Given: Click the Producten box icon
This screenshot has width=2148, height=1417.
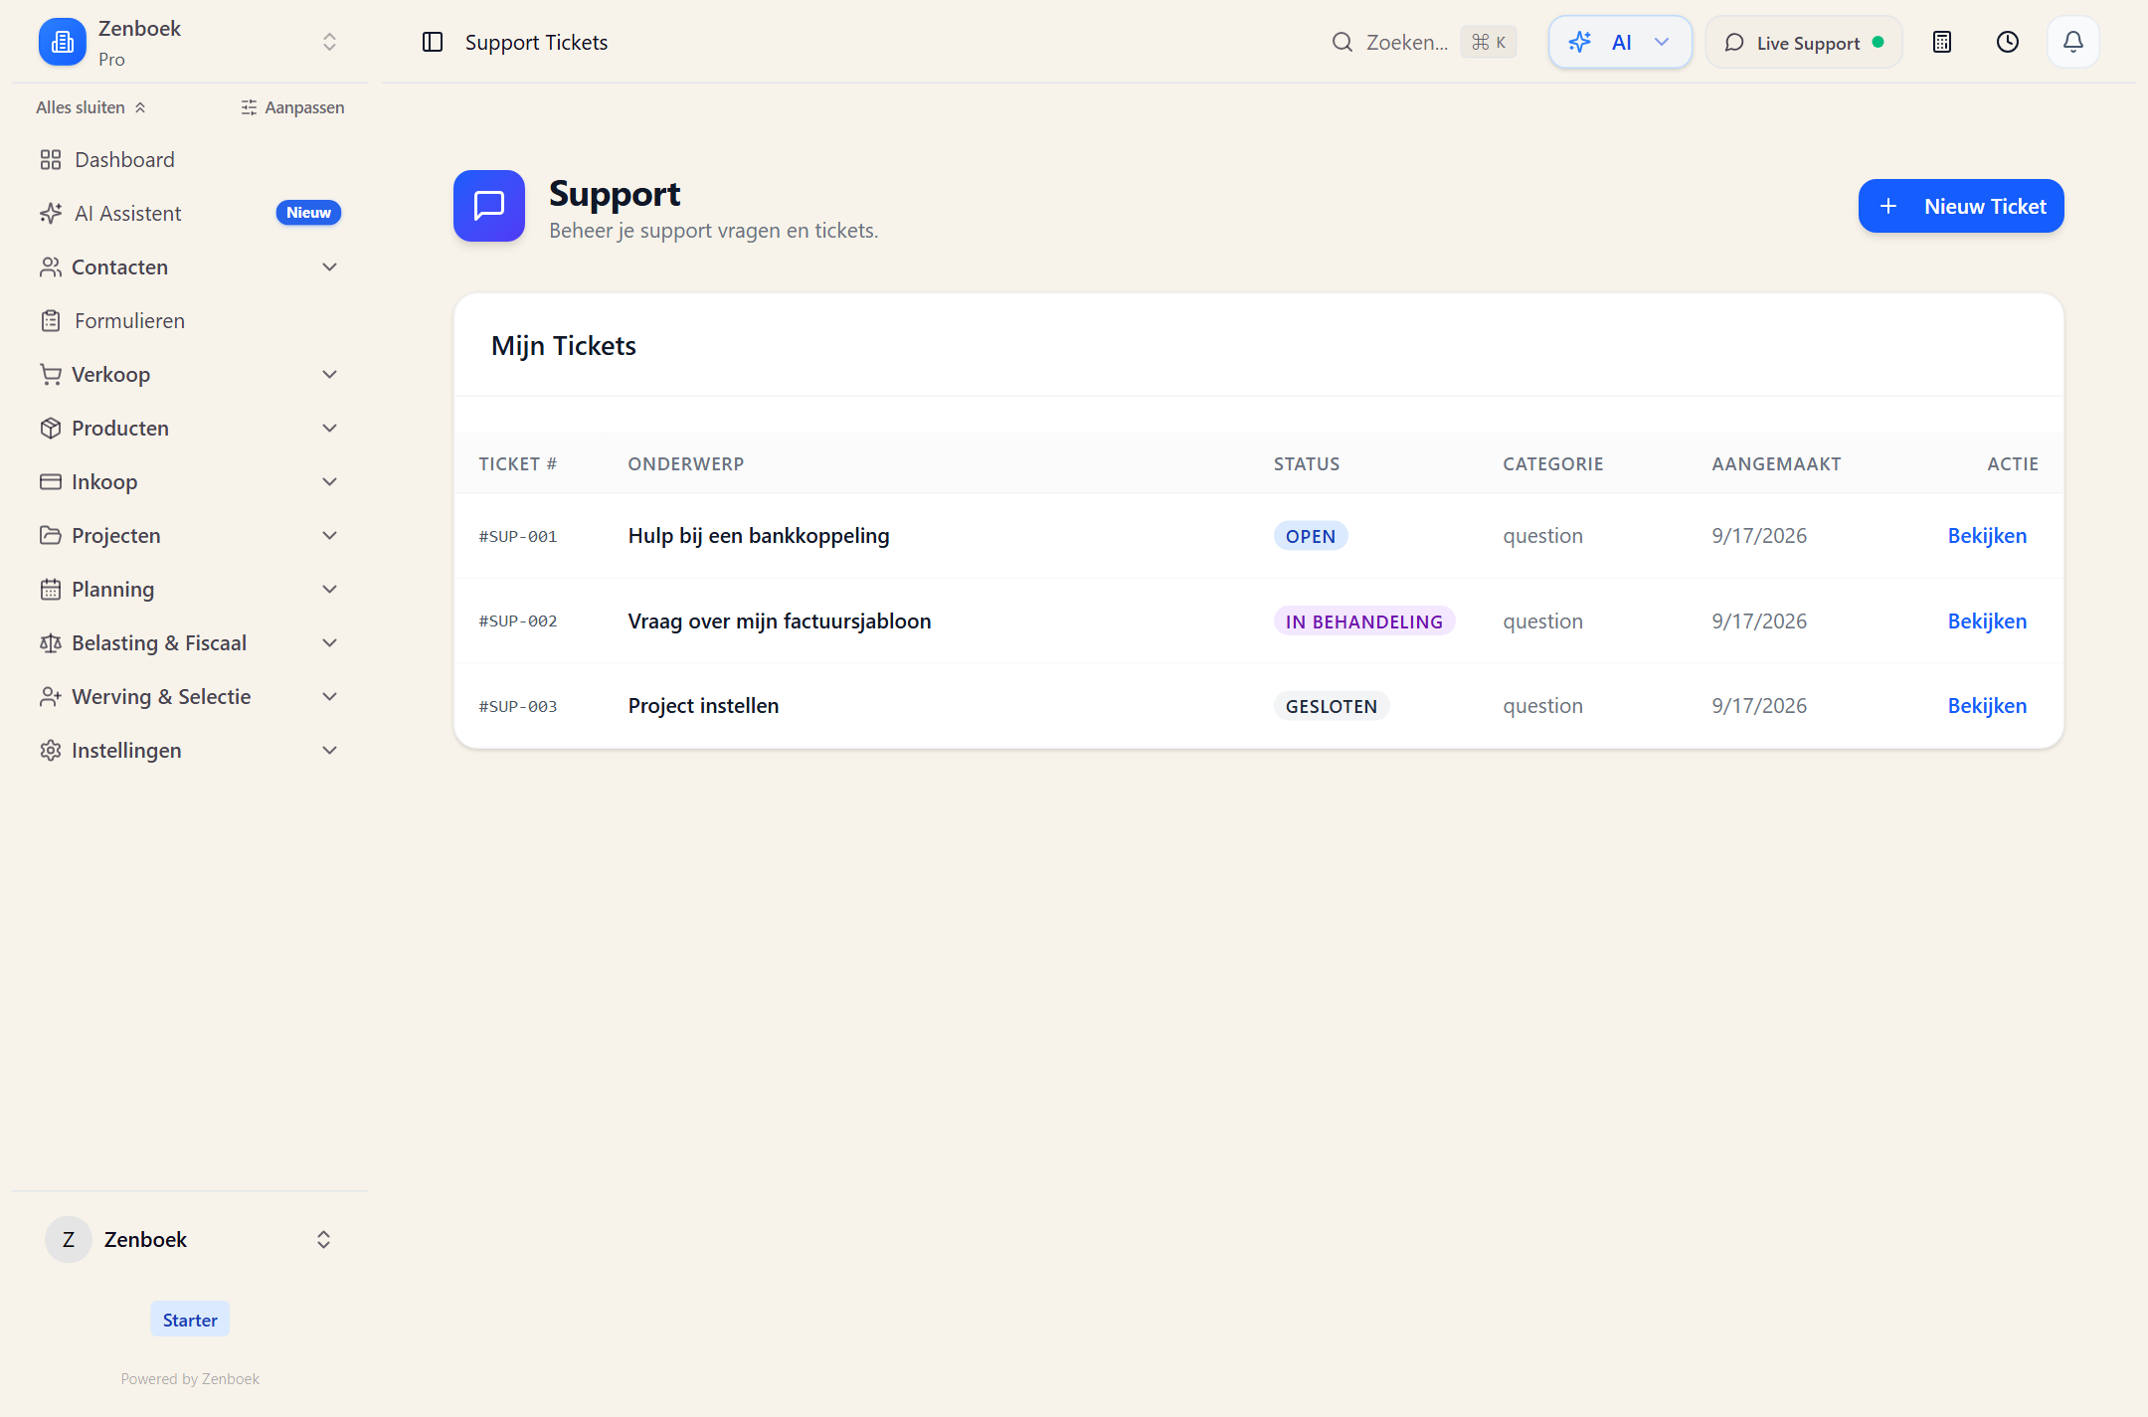Looking at the screenshot, I should (x=51, y=429).
